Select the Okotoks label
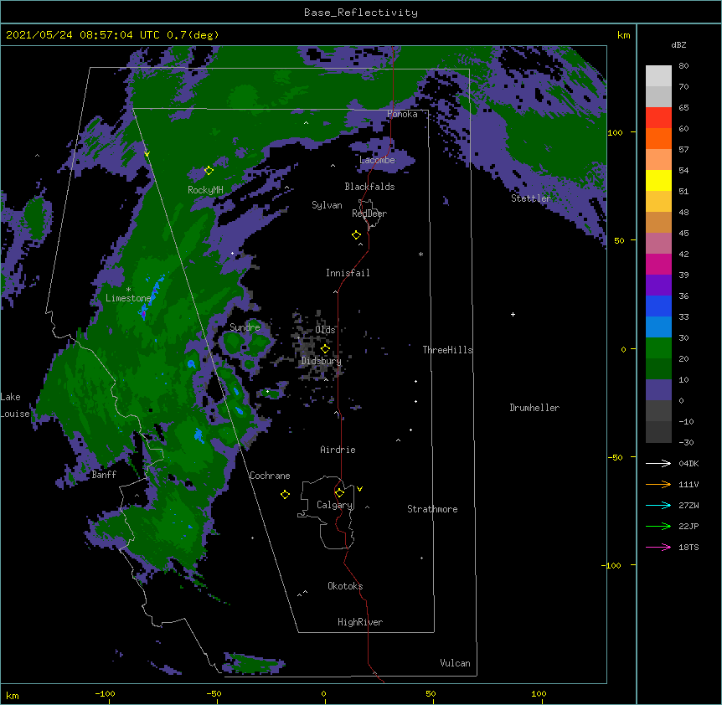 tap(345, 586)
